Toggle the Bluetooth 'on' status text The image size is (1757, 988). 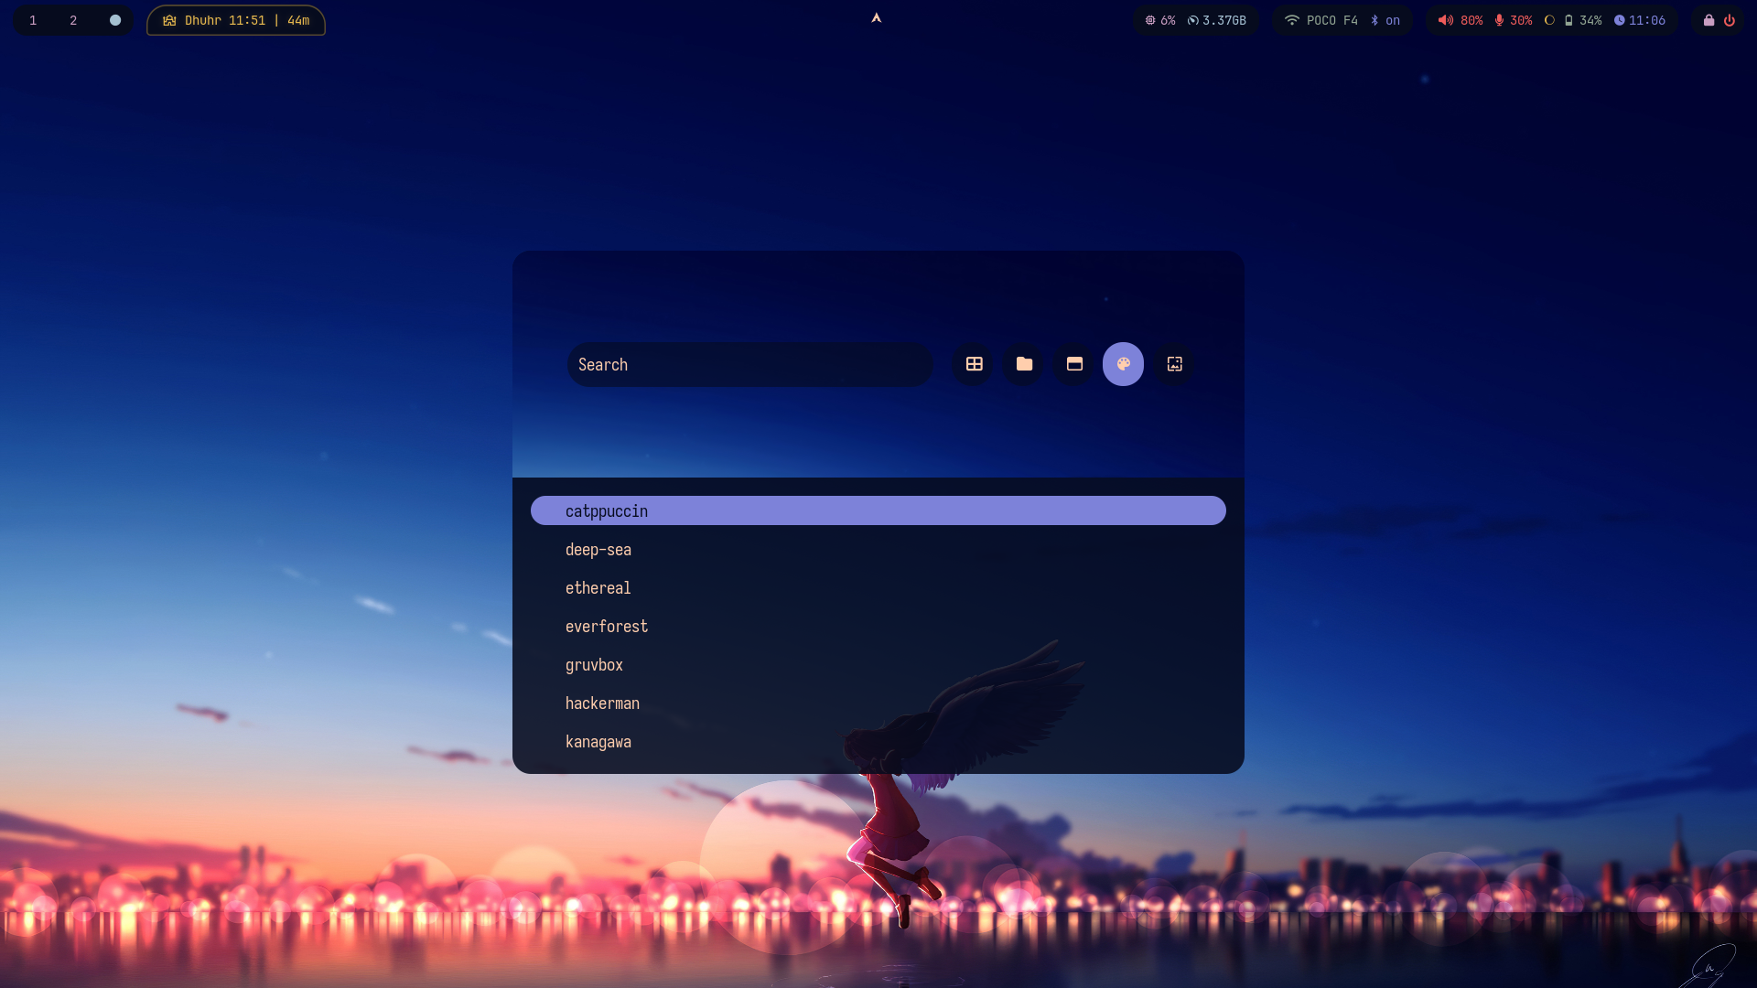coord(1393,20)
